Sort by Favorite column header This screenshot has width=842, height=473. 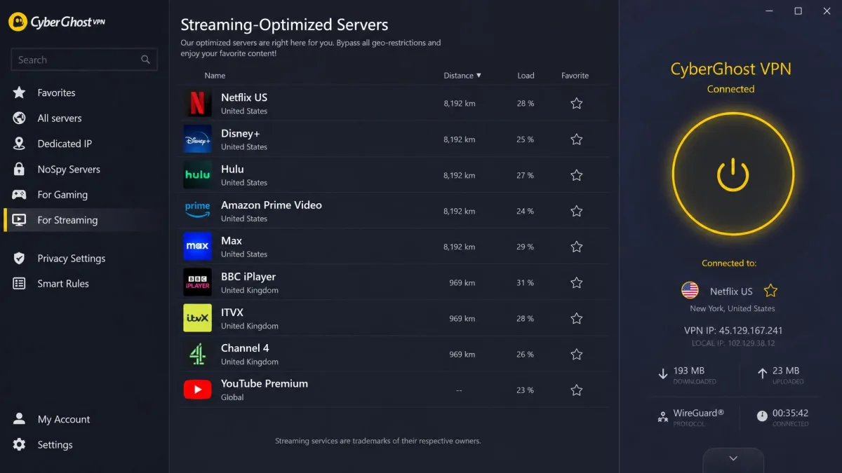coord(575,76)
